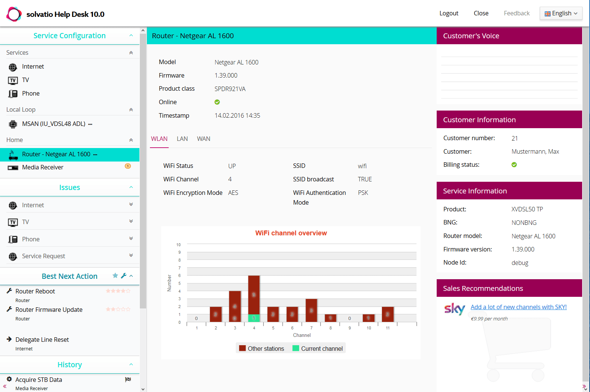Click the Router Netgear device icon

point(13,154)
